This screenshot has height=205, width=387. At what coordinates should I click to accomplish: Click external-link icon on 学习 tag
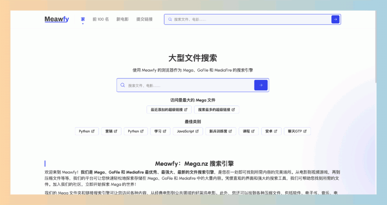pyautogui.click(x=164, y=131)
